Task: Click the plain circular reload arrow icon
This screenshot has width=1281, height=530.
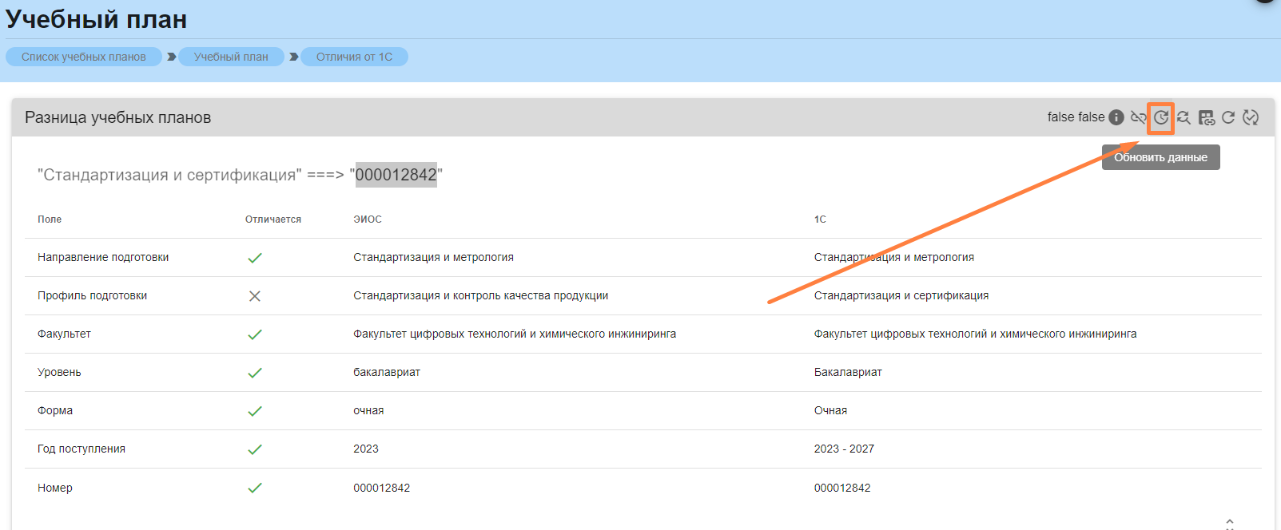Action: click(x=1228, y=117)
